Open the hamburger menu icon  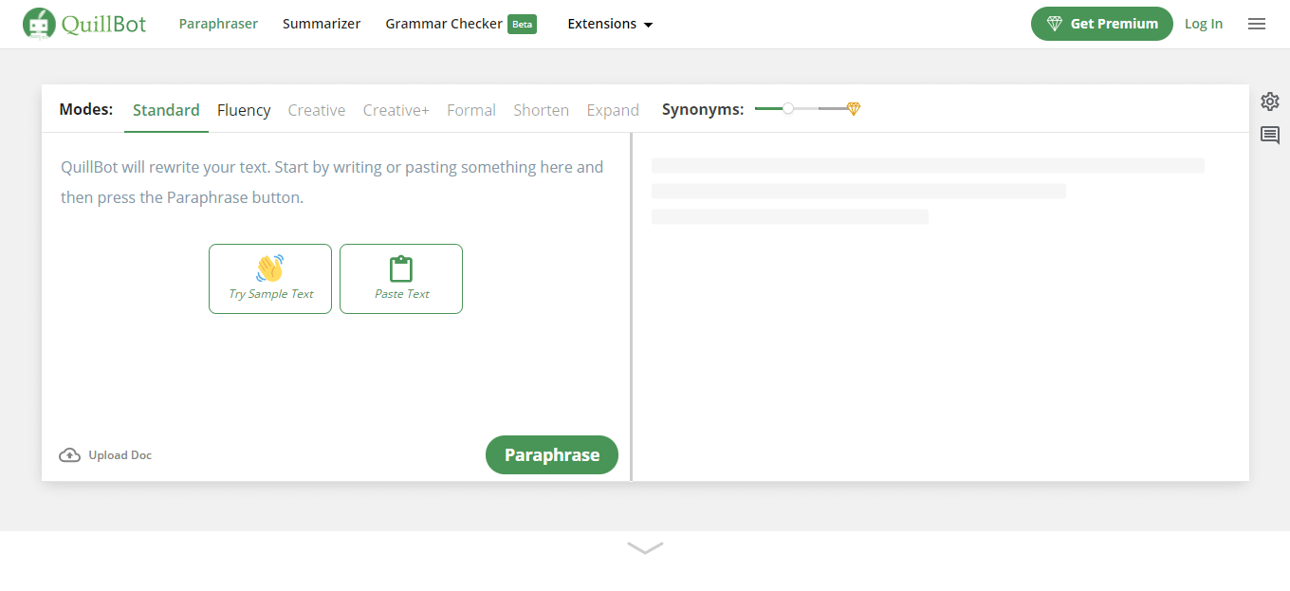(x=1257, y=24)
